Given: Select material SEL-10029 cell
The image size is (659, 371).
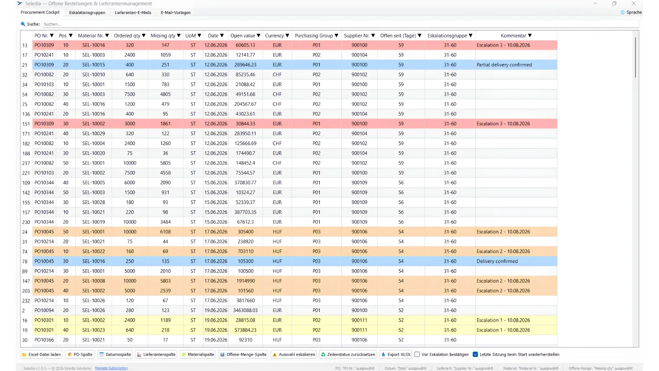Looking at the screenshot, I should [93, 134].
